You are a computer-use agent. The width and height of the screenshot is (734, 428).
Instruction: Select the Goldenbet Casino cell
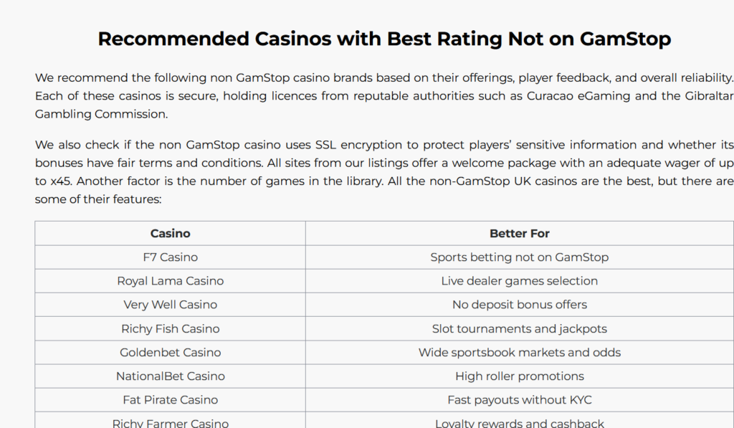[x=171, y=353]
